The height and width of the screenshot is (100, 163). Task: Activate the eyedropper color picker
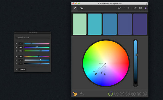[x=136, y=8]
